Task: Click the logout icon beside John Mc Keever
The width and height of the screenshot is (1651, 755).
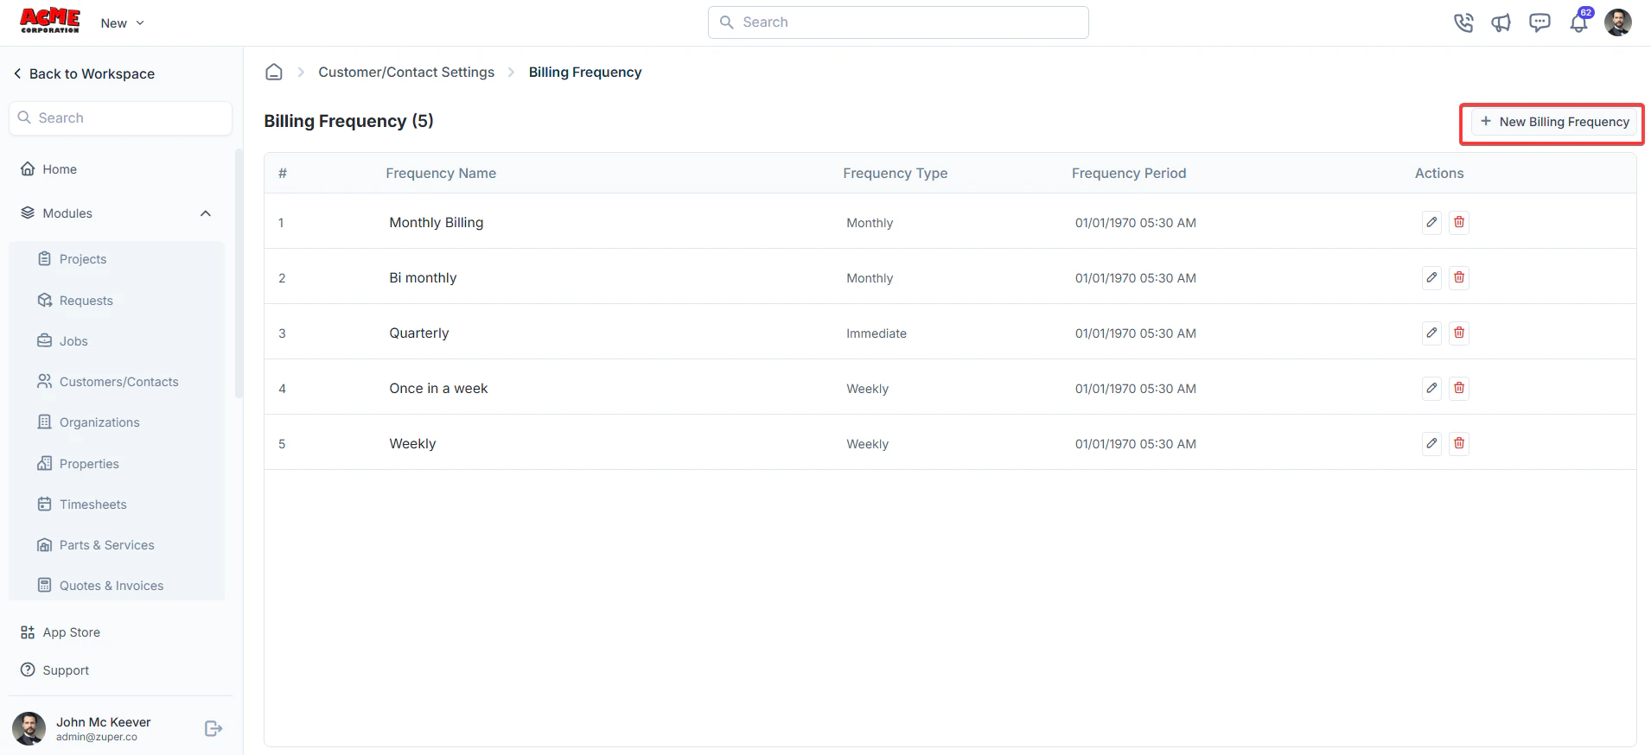Action: [214, 729]
